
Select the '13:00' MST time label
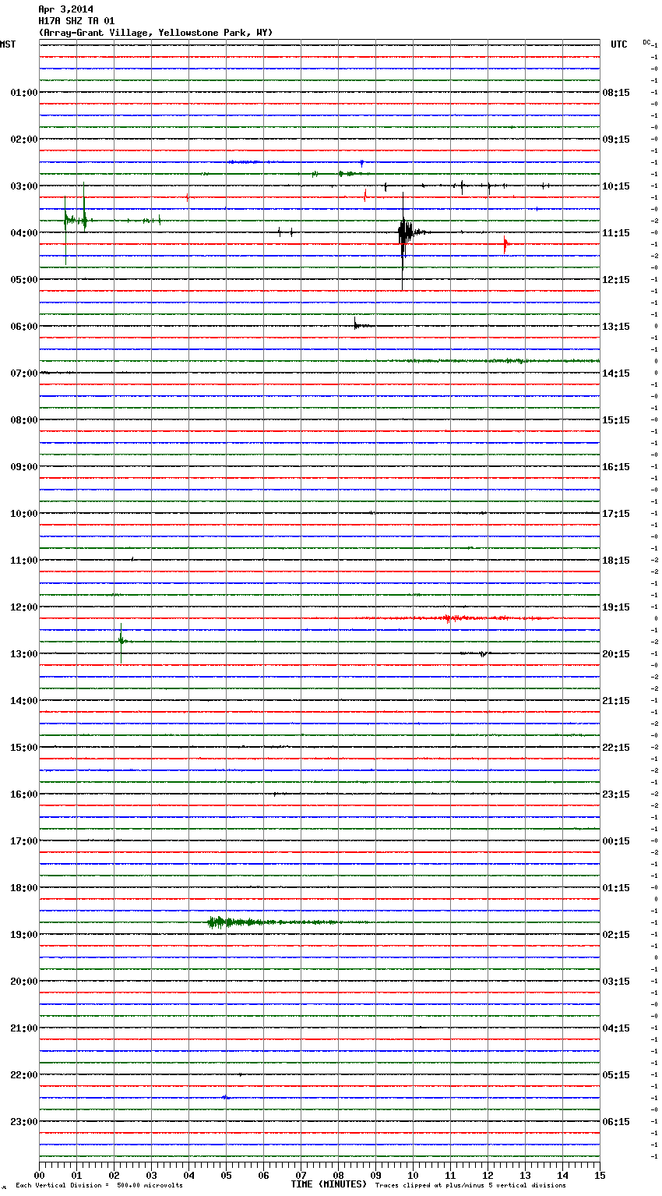[24, 654]
